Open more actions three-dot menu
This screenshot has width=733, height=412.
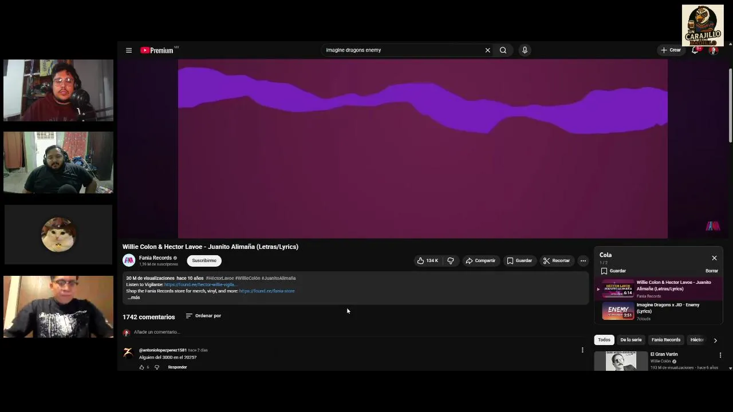point(583,261)
